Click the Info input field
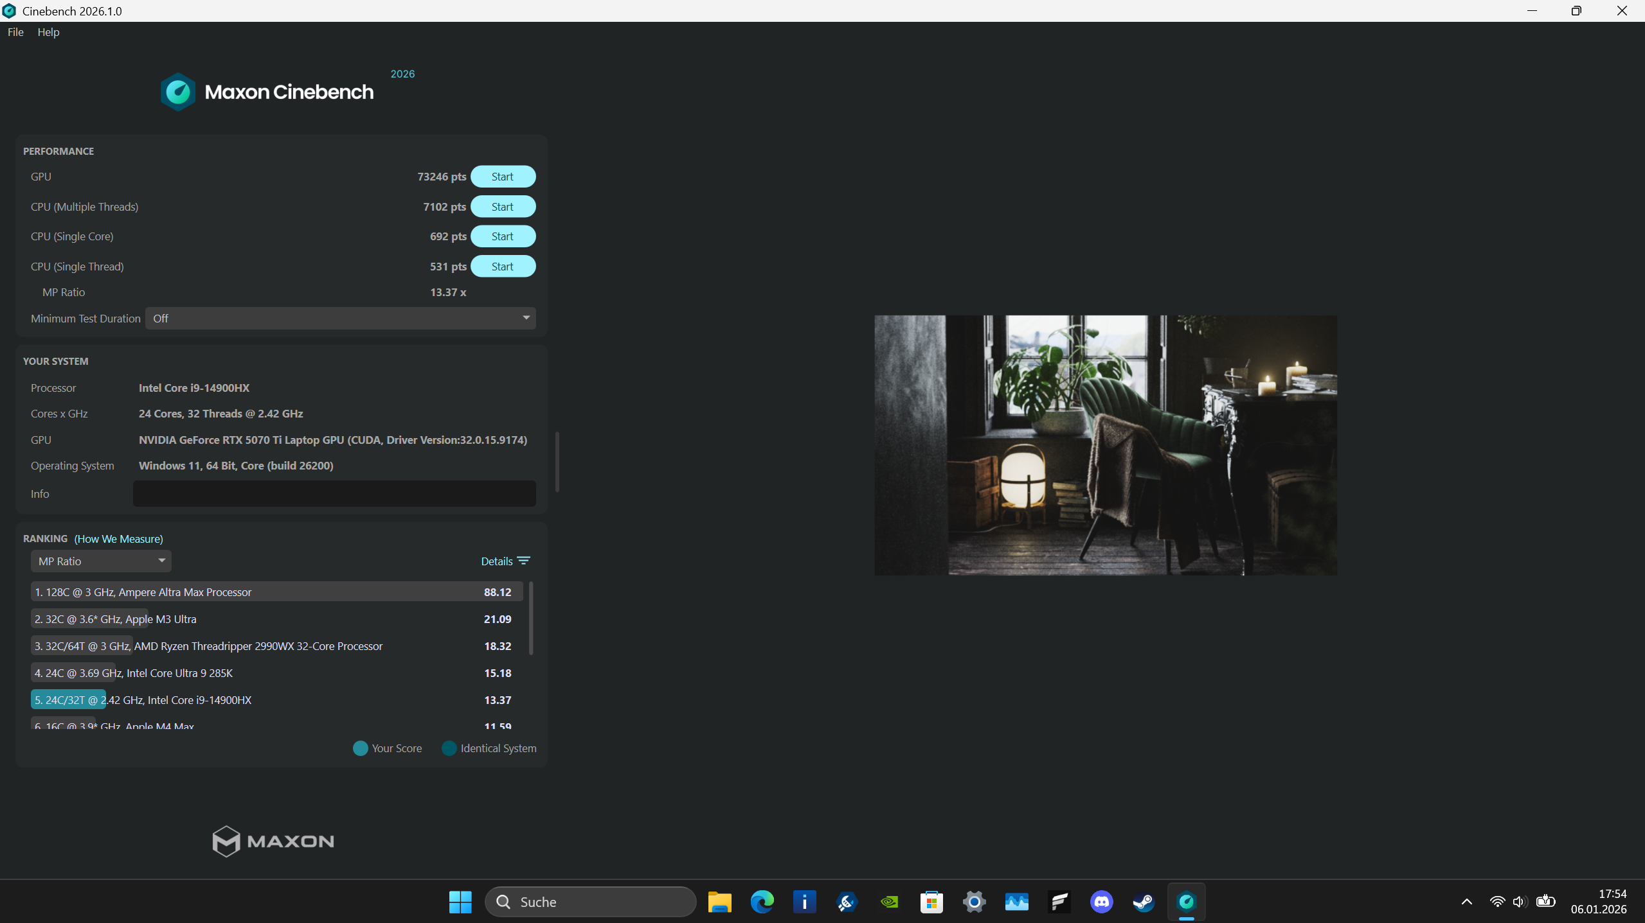Screen dimensions: 1645x923 tap(334, 493)
